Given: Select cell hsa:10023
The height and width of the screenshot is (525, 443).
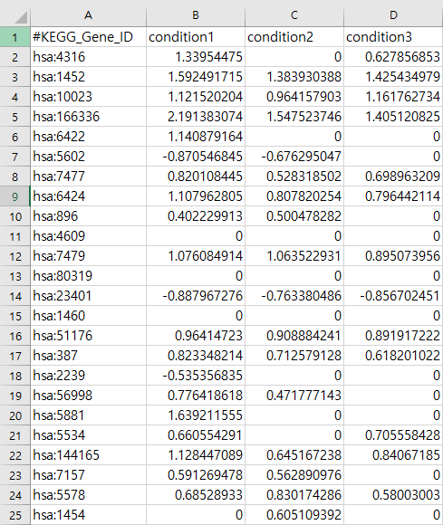Looking at the screenshot, I should (88, 97).
